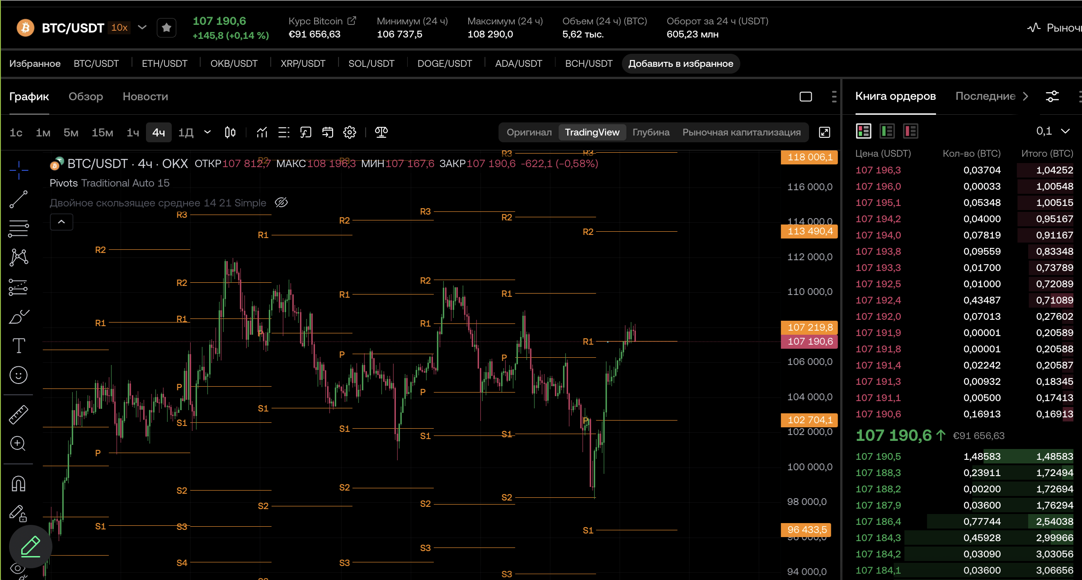This screenshot has width=1082, height=580.
Task: Select the 15м timeframe
Action: click(103, 132)
